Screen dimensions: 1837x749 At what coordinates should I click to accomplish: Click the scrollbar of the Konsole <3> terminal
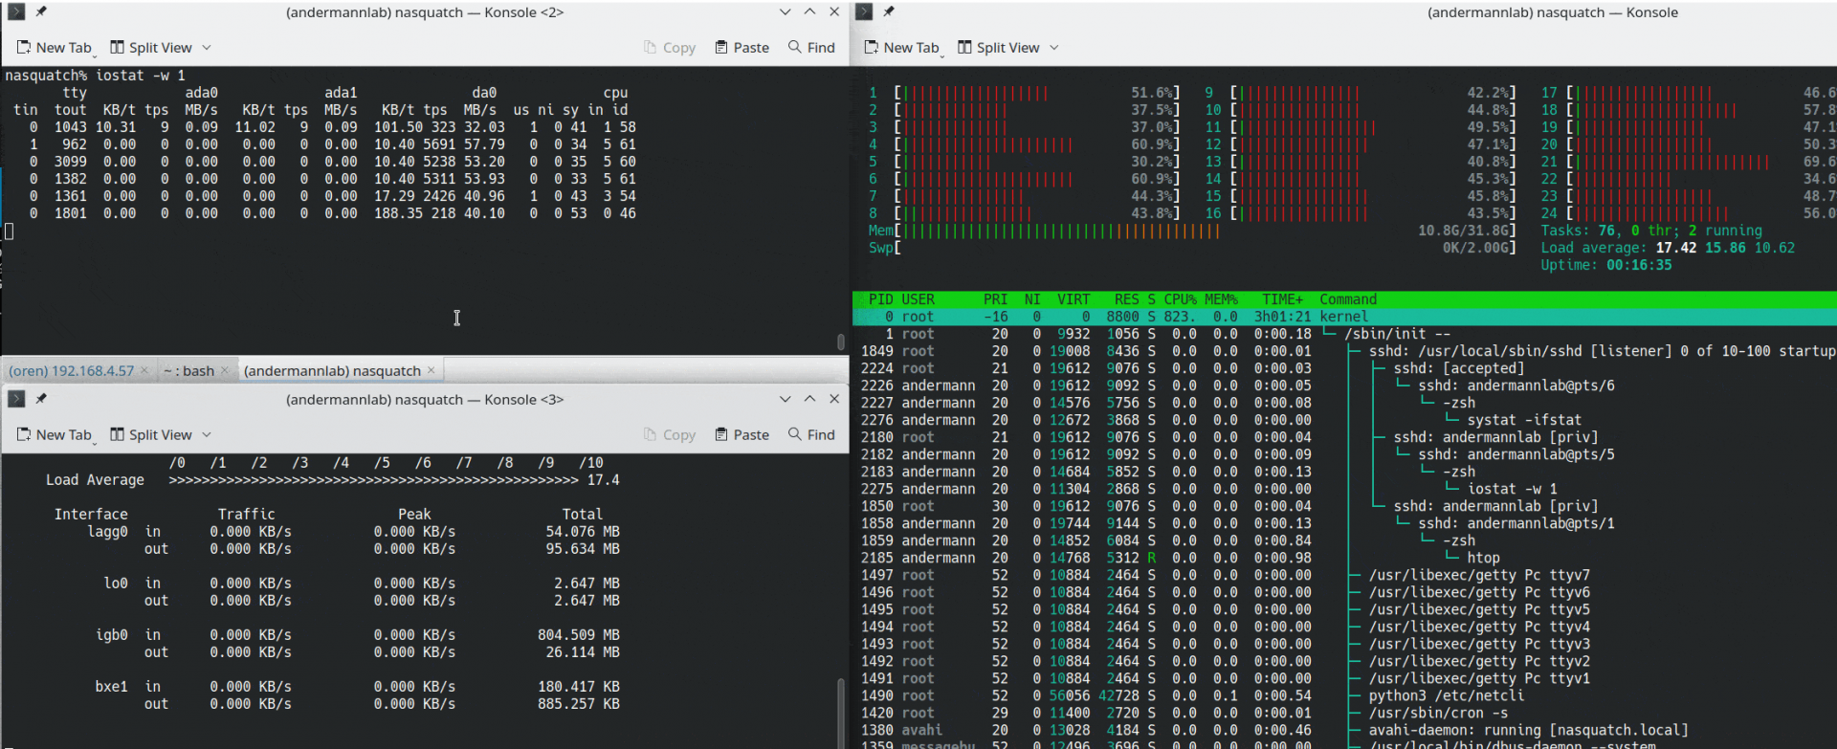tap(841, 714)
